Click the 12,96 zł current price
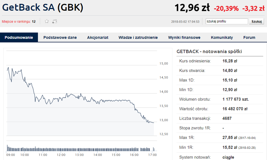This screenshot has width=267, height=160. [x=192, y=8]
